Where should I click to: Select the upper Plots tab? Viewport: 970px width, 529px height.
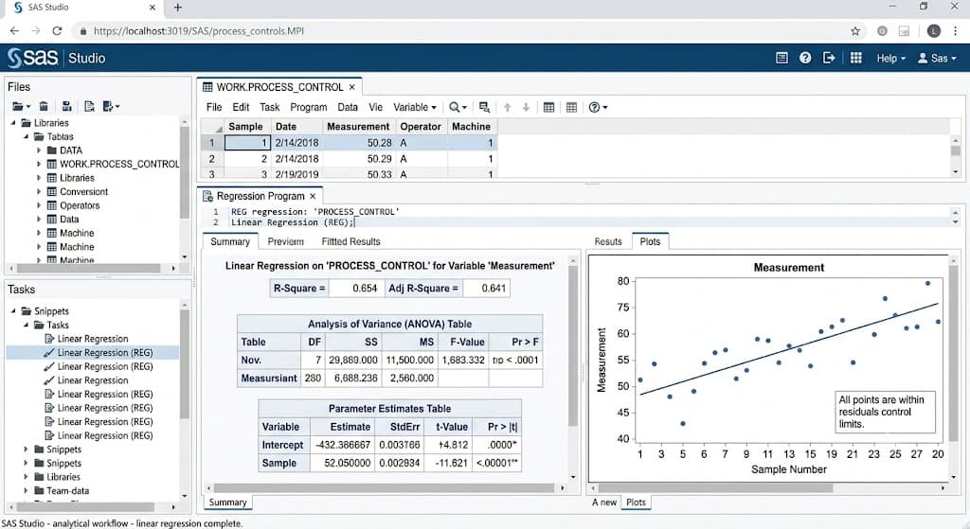[x=650, y=241]
